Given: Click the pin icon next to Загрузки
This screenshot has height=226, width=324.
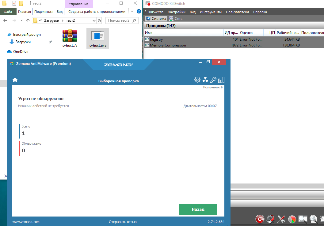Looking at the screenshot, I should pyautogui.click(x=50, y=42).
